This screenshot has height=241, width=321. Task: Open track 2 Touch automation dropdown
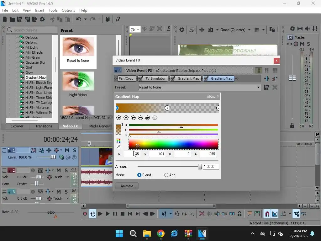pyautogui.click(x=68, y=177)
